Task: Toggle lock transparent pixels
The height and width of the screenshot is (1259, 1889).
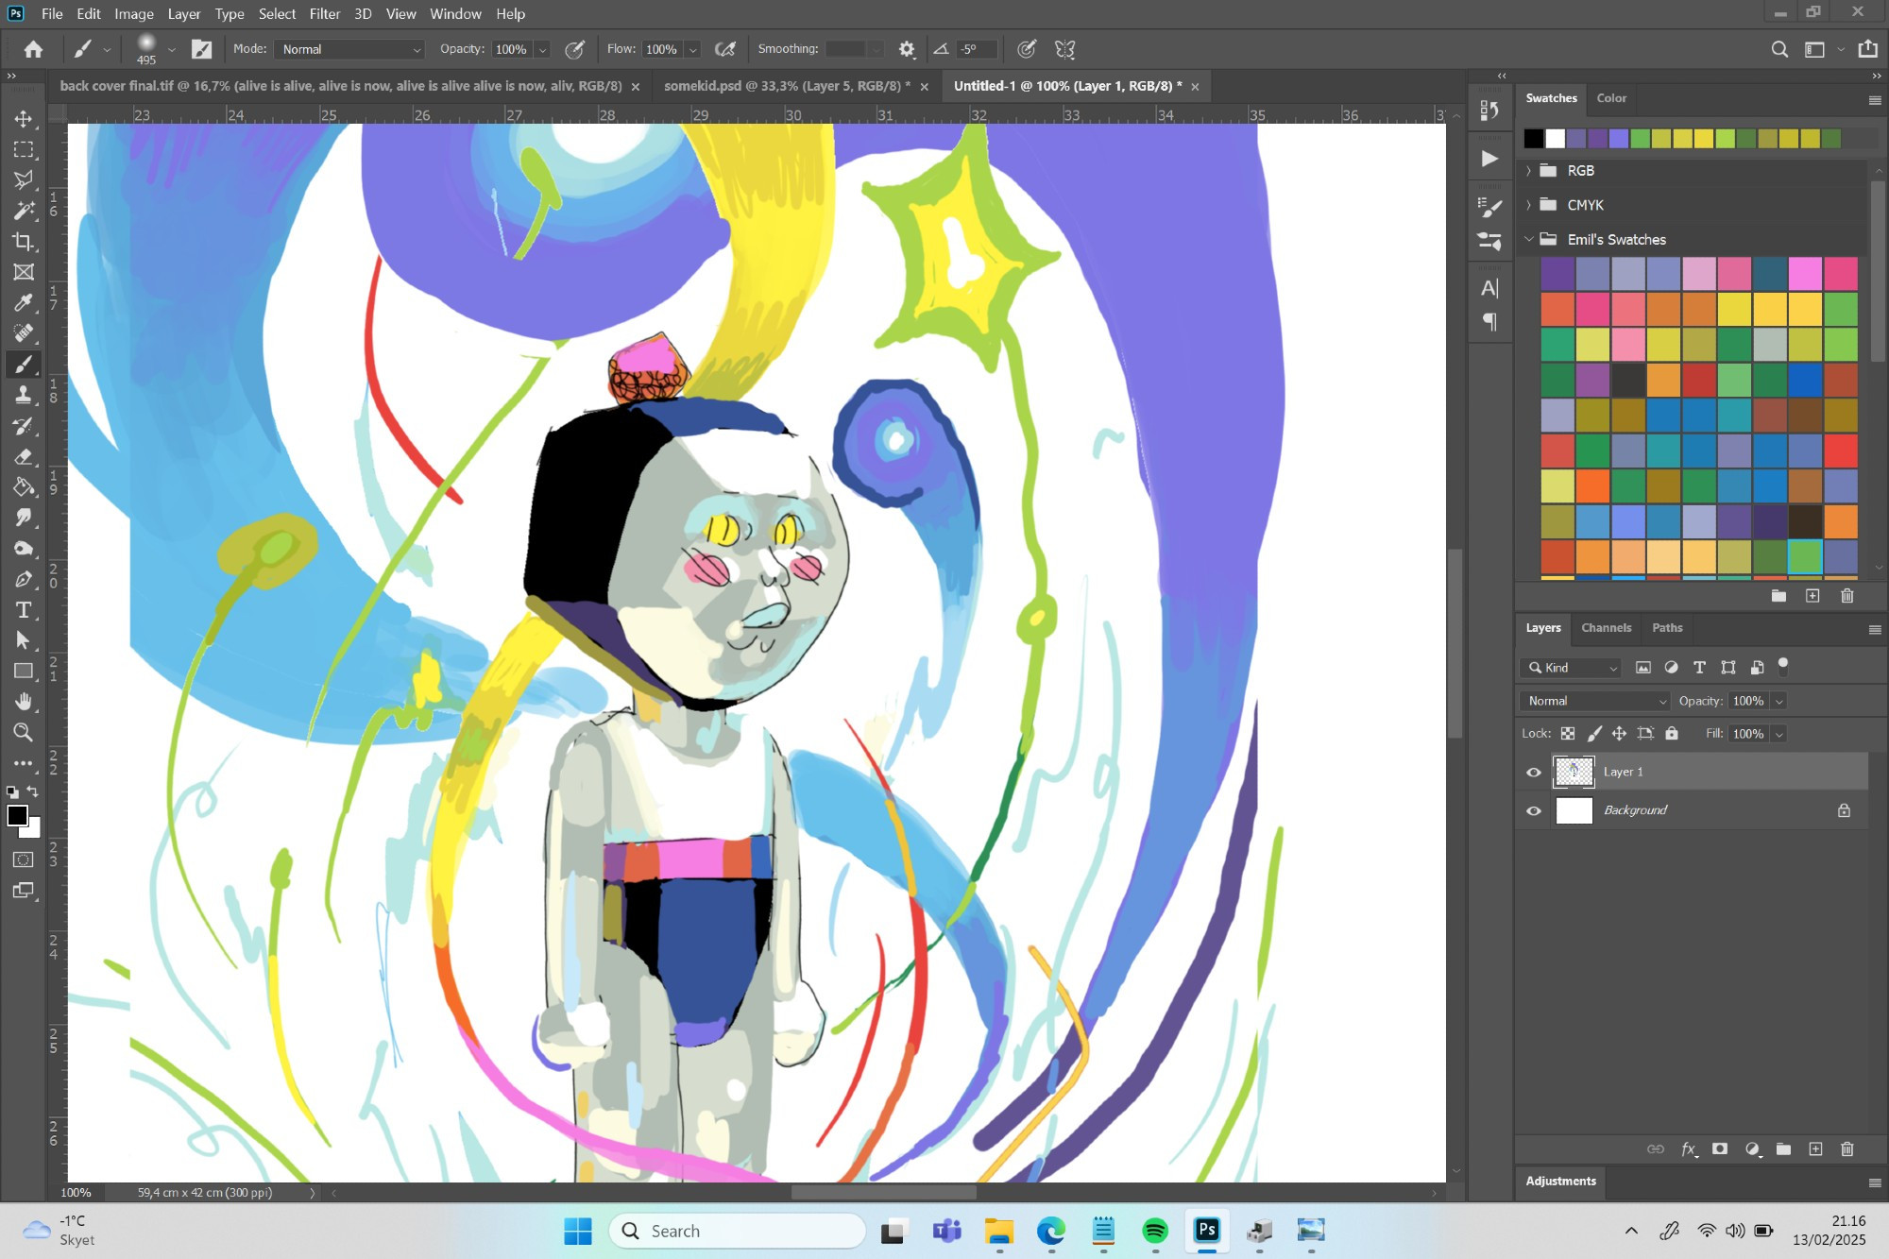Action: [1568, 734]
